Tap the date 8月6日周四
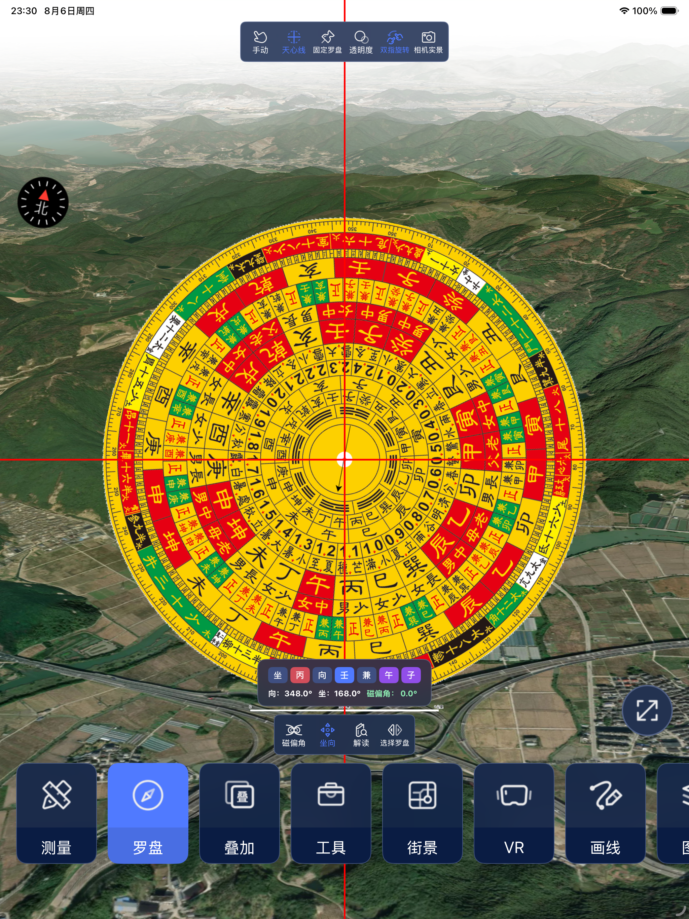The height and width of the screenshot is (919, 689). tap(69, 11)
